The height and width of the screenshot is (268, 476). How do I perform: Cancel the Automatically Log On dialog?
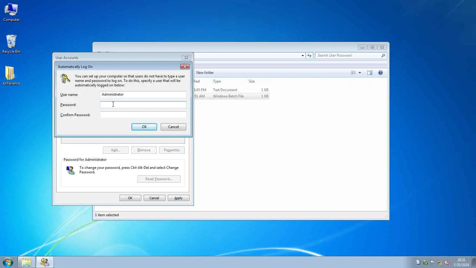click(x=173, y=127)
